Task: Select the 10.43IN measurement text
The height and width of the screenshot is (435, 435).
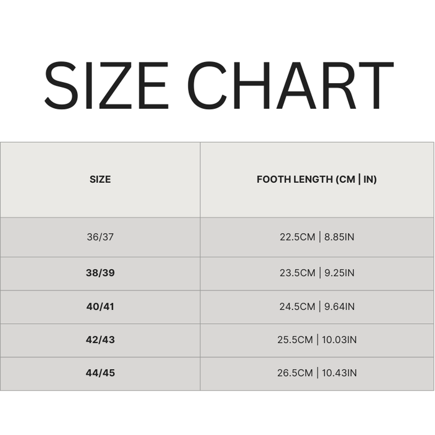Action: point(339,373)
